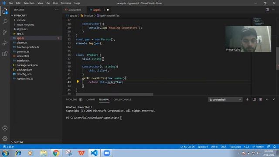Open errors and warnings in status bar
Image resolution: width=279 pixels, height=157 pixels.
8,147
